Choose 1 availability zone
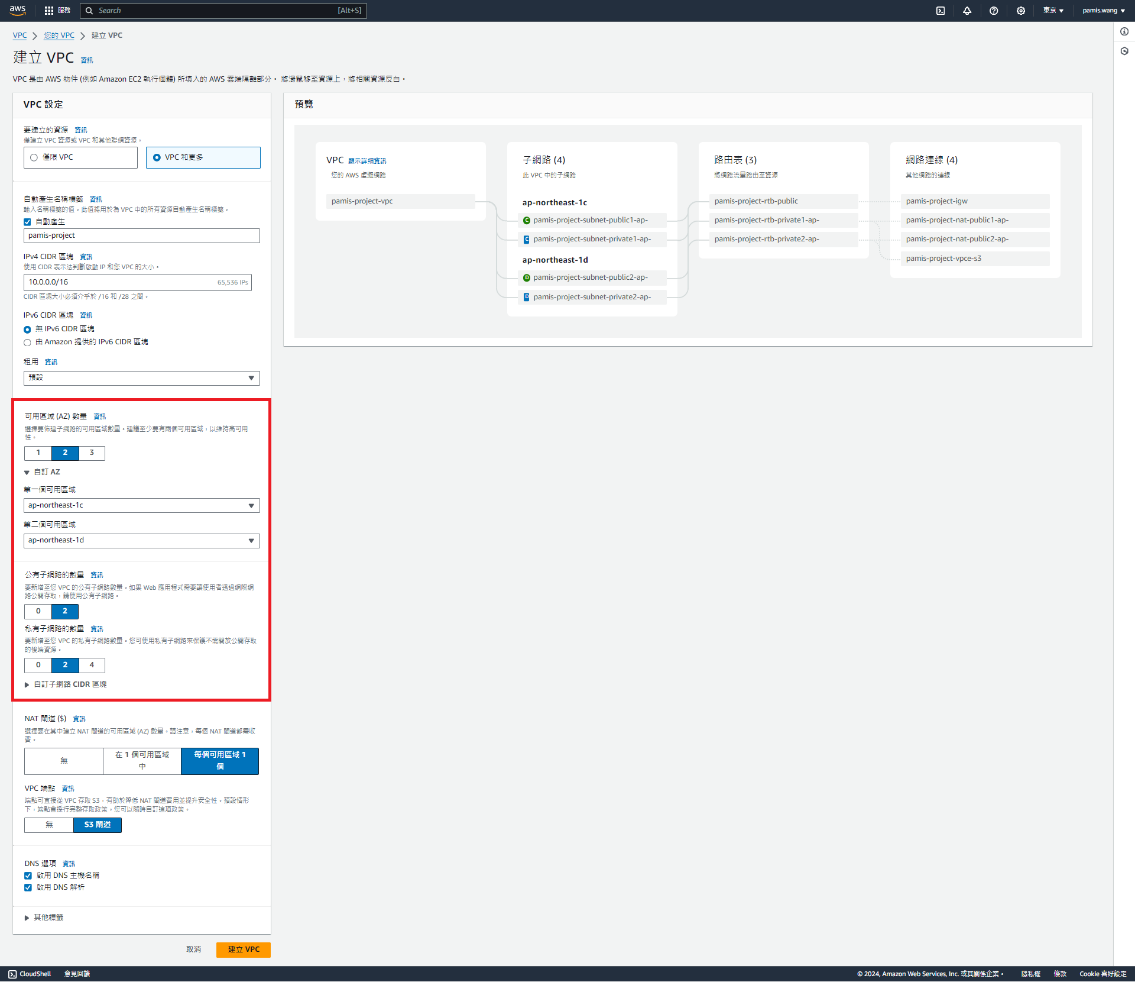 [x=38, y=453]
